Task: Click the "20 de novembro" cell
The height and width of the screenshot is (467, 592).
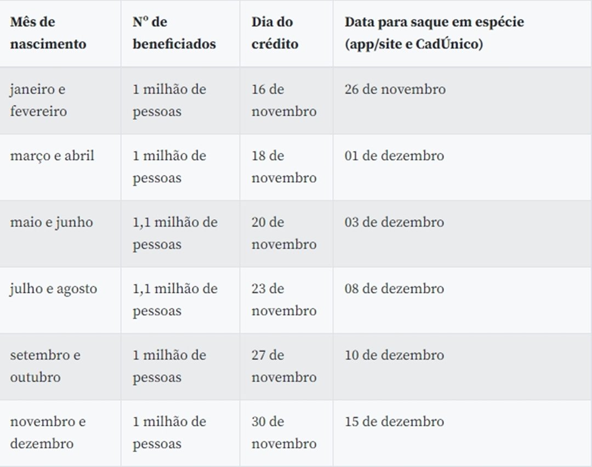Action: coord(284,233)
